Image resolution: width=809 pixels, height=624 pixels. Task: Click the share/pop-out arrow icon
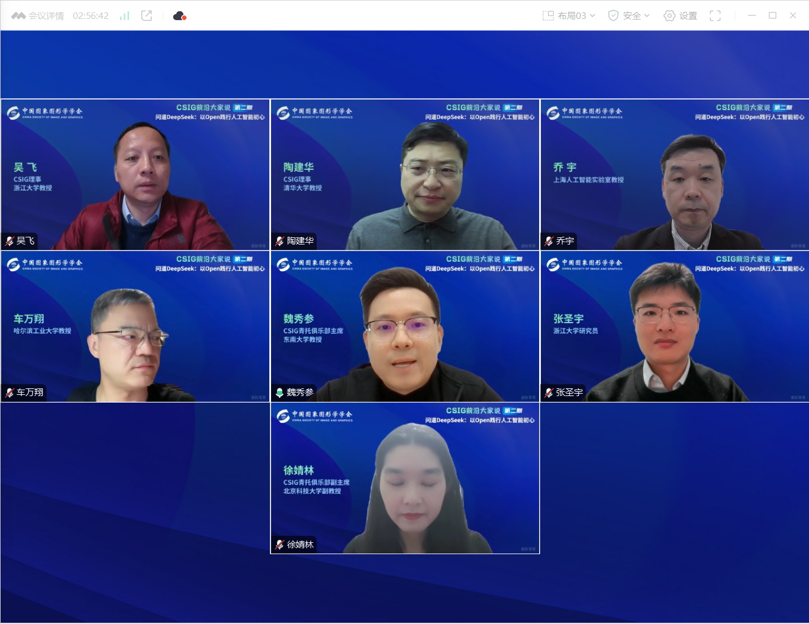[147, 16]
